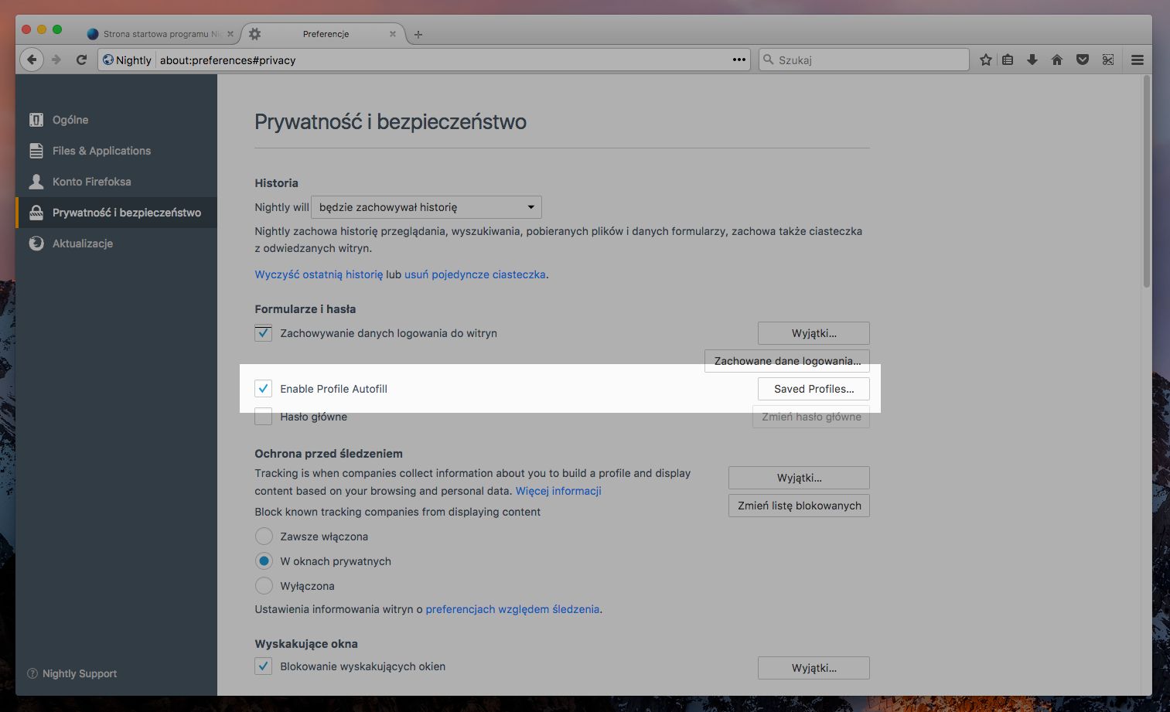This screenshot has height=712, width=1170.
Task: Close the Preferencje tab
Action: (x=393, y=34)
